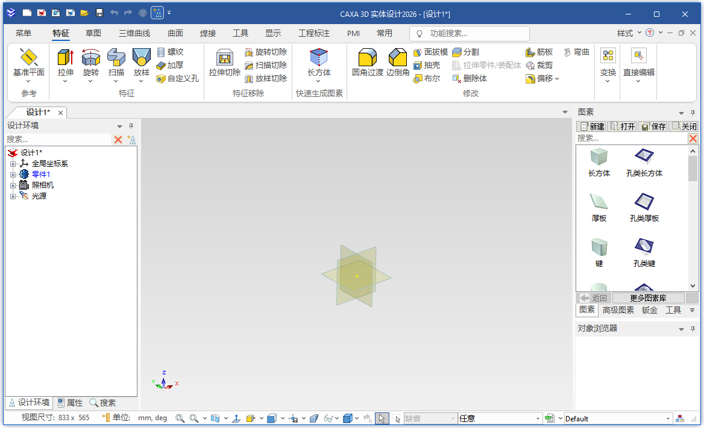Select the 放样切除 loft cut tool

click(x=266, y=78)
